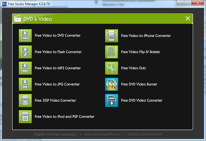Select the jpg converter icon
206x141 pixels.
coord(25,84)
